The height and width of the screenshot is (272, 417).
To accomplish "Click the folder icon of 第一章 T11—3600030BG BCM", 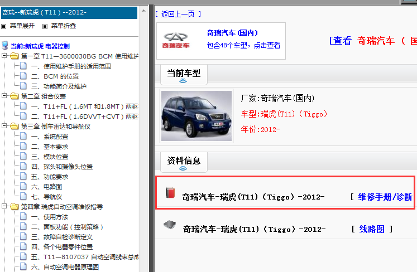I will coord(15,56).
